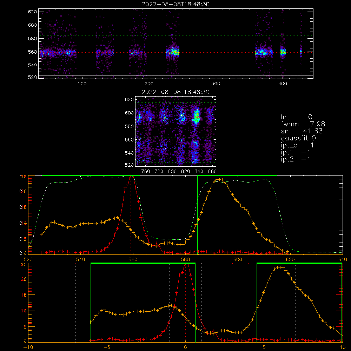The image size is (351, 351).
Task: Click the 'sn 41.63' value
Action: 302,131
